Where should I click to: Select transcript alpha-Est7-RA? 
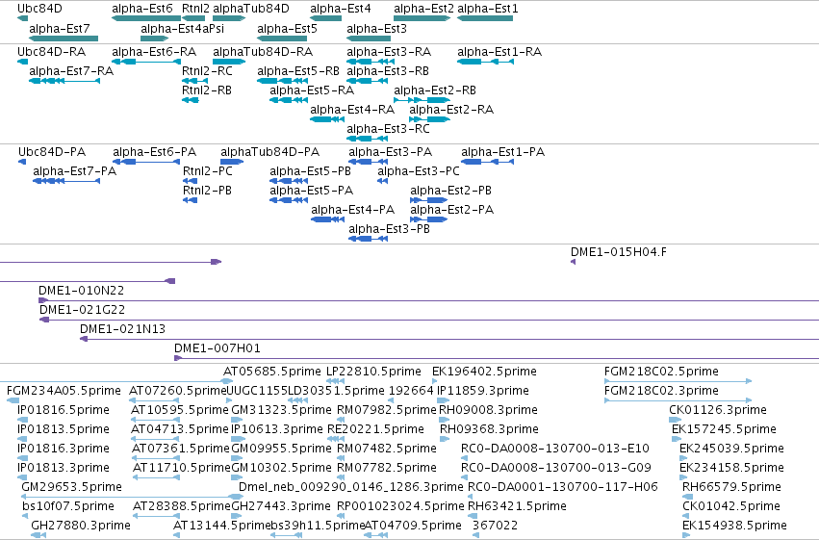pos(64,81)
